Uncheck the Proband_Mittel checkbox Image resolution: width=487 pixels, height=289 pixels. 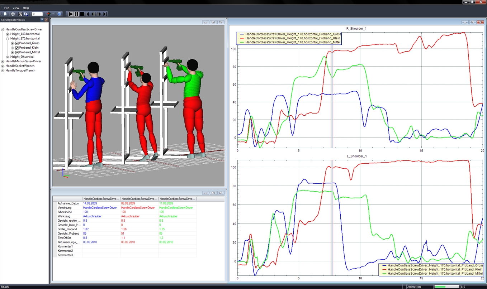(17, 52)
